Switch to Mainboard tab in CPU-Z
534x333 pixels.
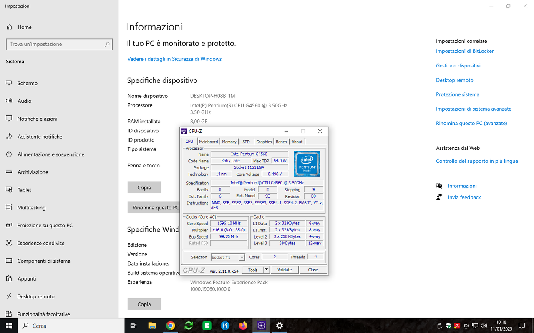pos(208,142)
